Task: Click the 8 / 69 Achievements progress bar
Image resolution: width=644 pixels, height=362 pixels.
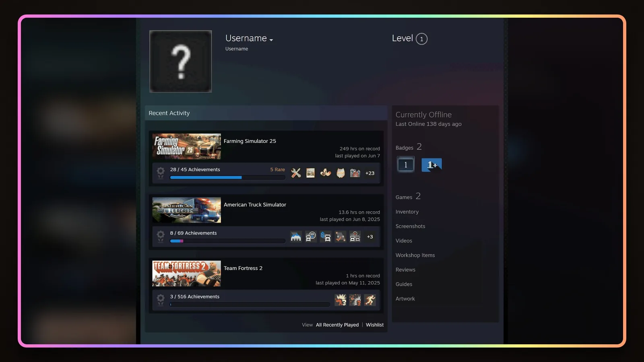Action: point(227,241)
